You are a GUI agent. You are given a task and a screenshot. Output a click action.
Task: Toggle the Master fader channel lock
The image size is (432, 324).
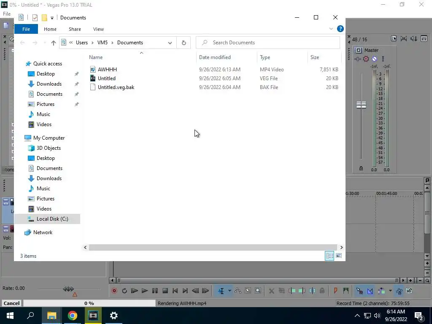pos(361,168)
